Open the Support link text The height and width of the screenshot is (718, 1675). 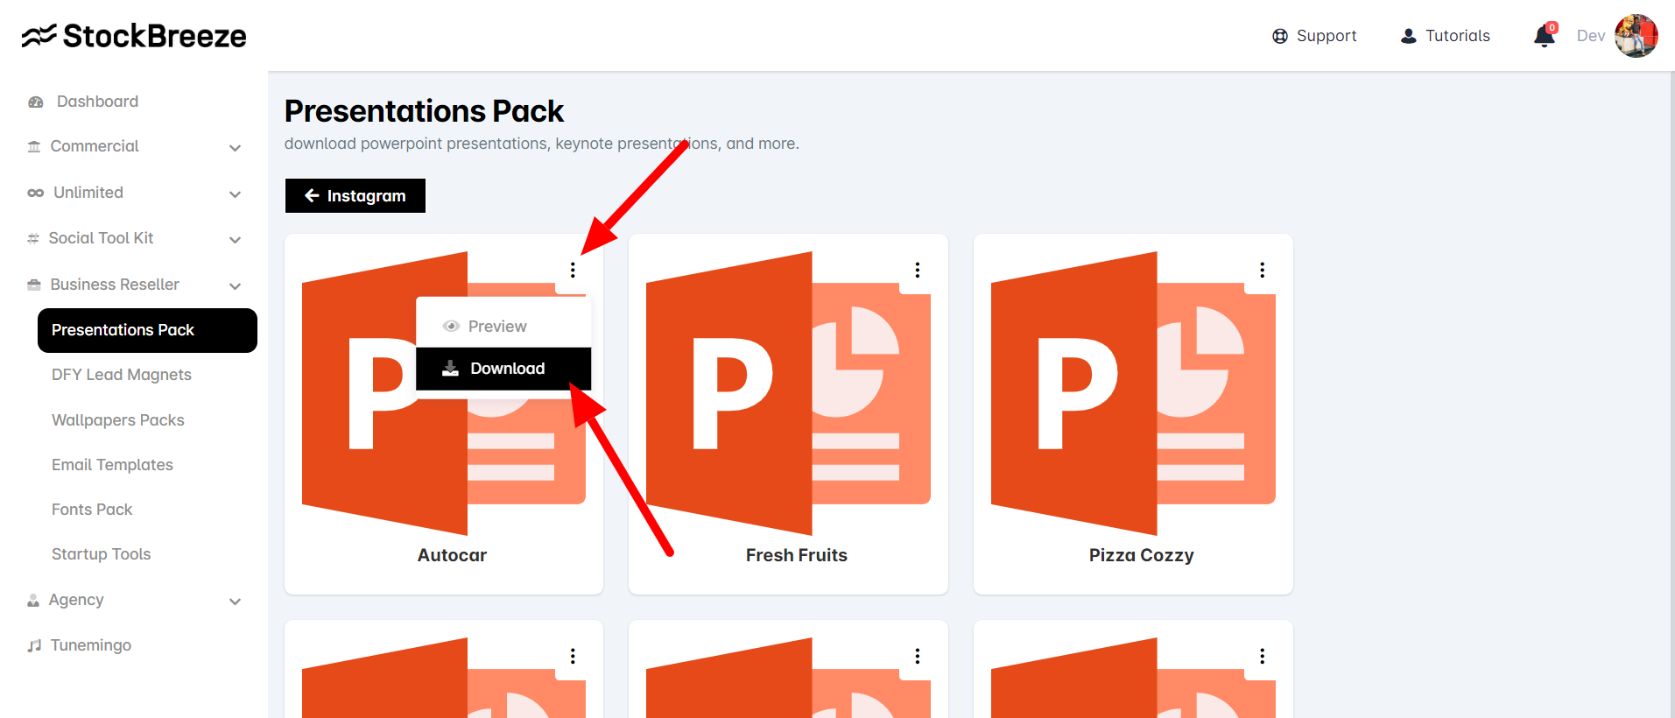click(x=1327, y=36)
